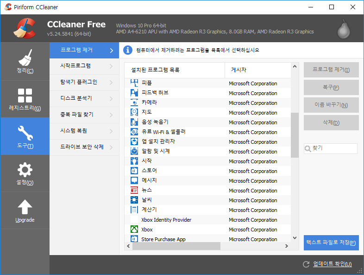Image resolution: width=364 pixels, height=275 pixels.
Task: Click the Upgrade arrow icon
Action: click(25, 207)
